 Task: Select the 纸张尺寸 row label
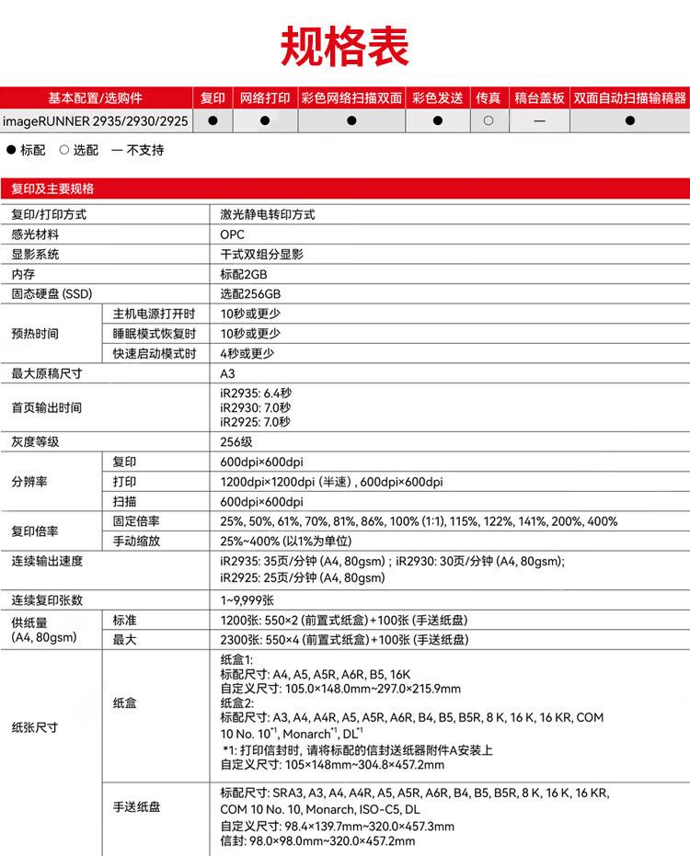click(34, 727)
